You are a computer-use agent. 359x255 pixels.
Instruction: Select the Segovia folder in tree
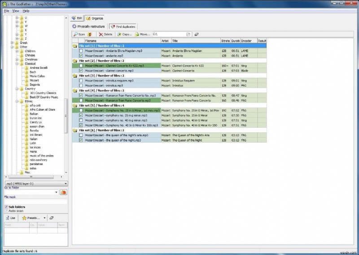click(x=35, y=85)
